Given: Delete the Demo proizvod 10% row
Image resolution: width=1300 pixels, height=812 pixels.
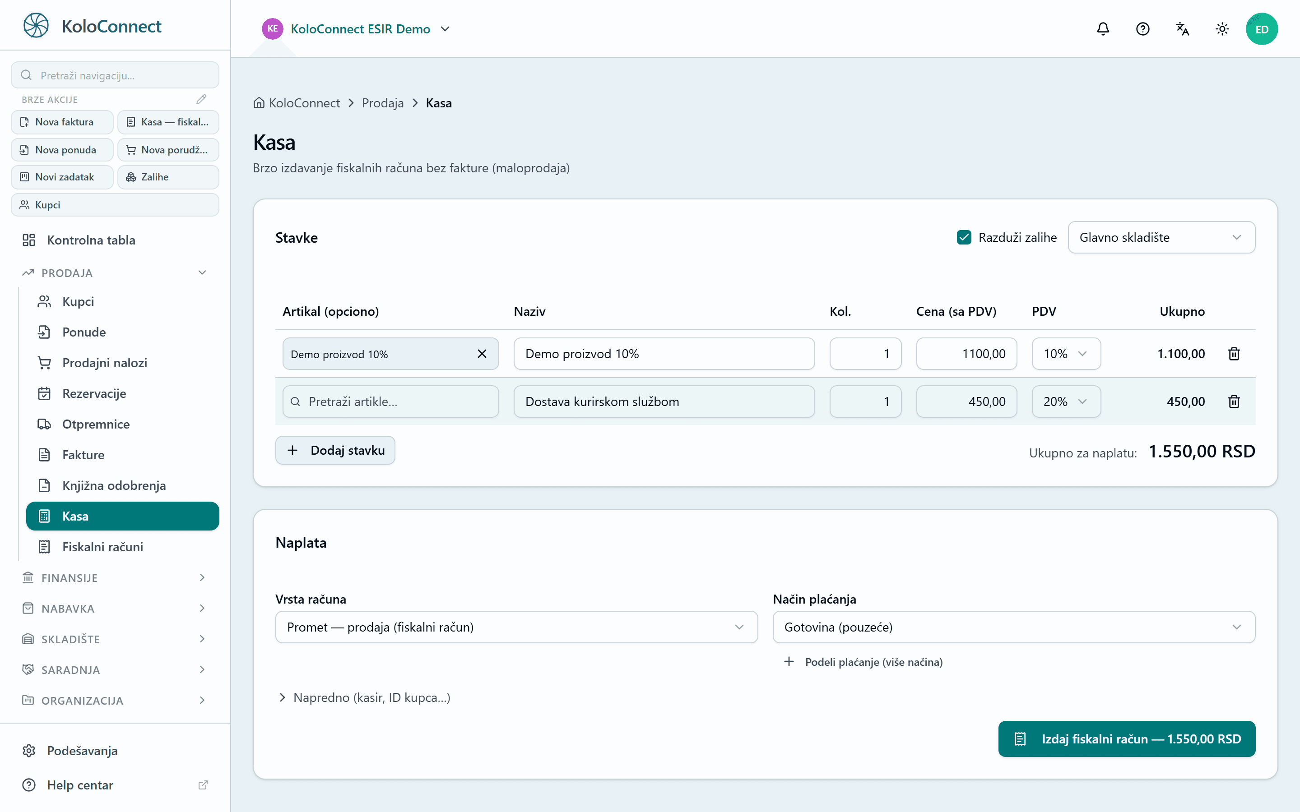Looking at the screenshot, I should pyautogui.click(x=1234, y=353).
